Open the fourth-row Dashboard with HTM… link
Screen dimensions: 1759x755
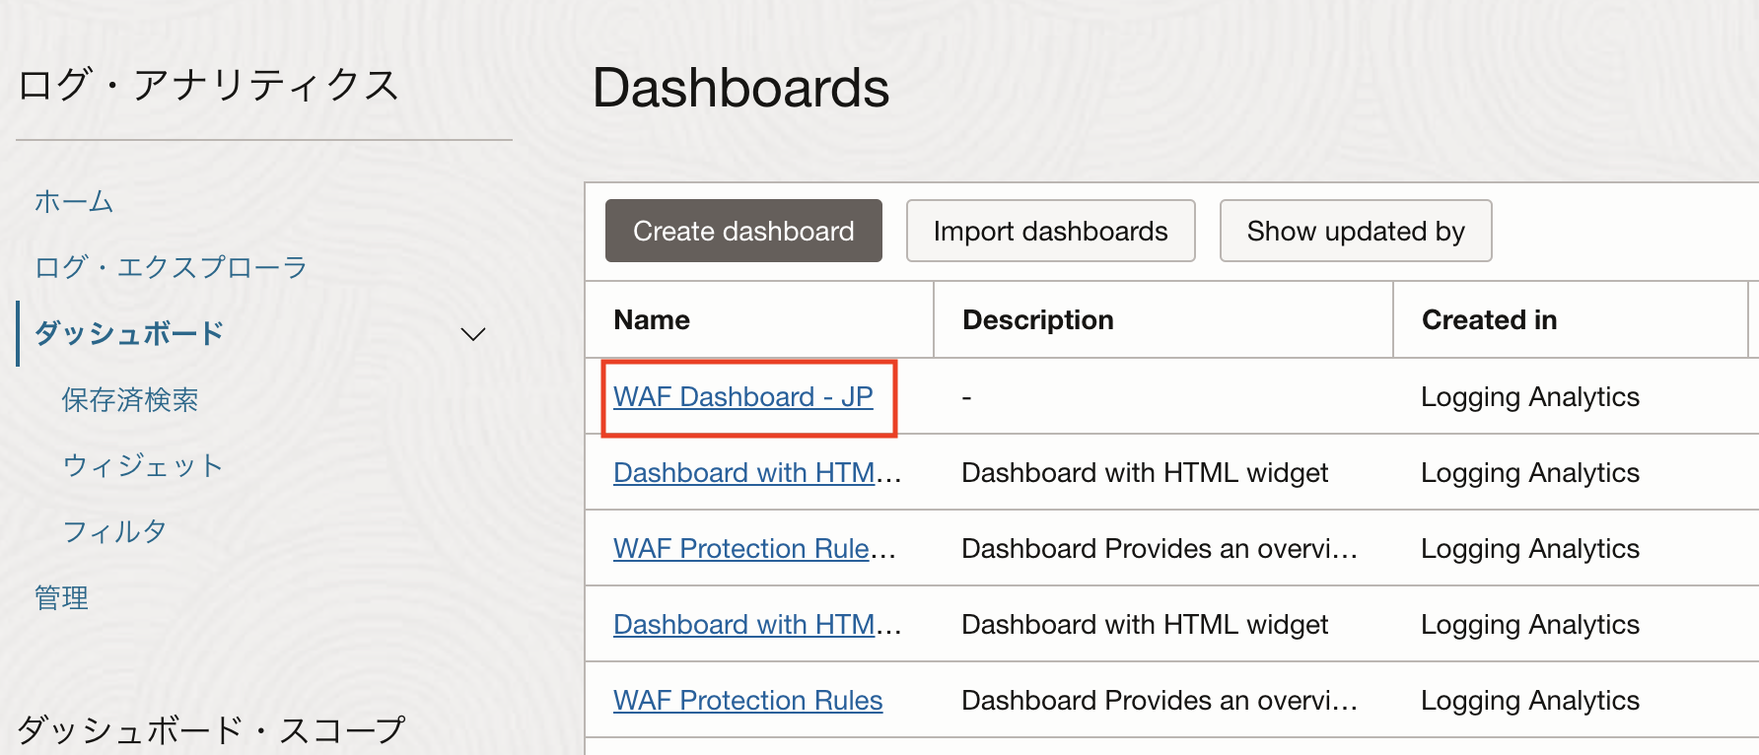(755, 625)
